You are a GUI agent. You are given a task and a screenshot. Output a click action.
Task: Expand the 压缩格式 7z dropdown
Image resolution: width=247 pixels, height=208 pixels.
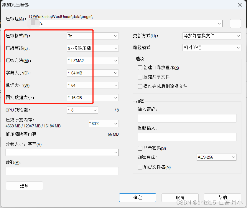[x=93, y=36]
